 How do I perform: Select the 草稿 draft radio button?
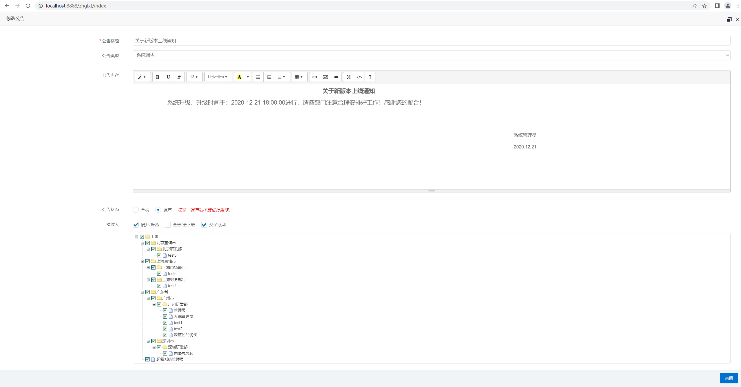136,210
